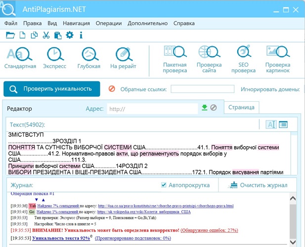The image size is (305, 247).
Task: Open the Навигация menu
Action: 76,23
